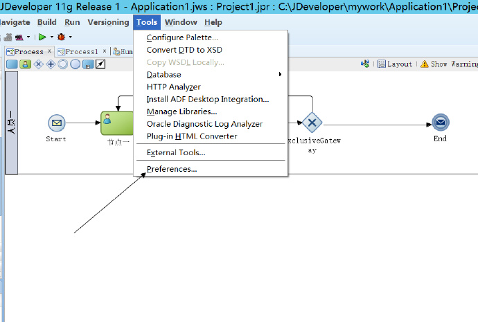The height and width of the screenshot is (322, 478).
Task: Click the Layout icon in diagram toolbar
Action: tap(382, 64)
